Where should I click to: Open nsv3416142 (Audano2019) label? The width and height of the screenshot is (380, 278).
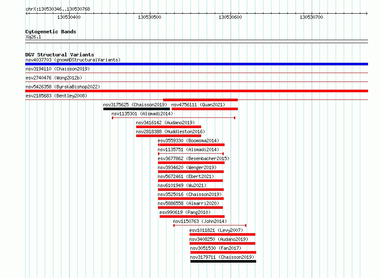(x=165, y=123)
